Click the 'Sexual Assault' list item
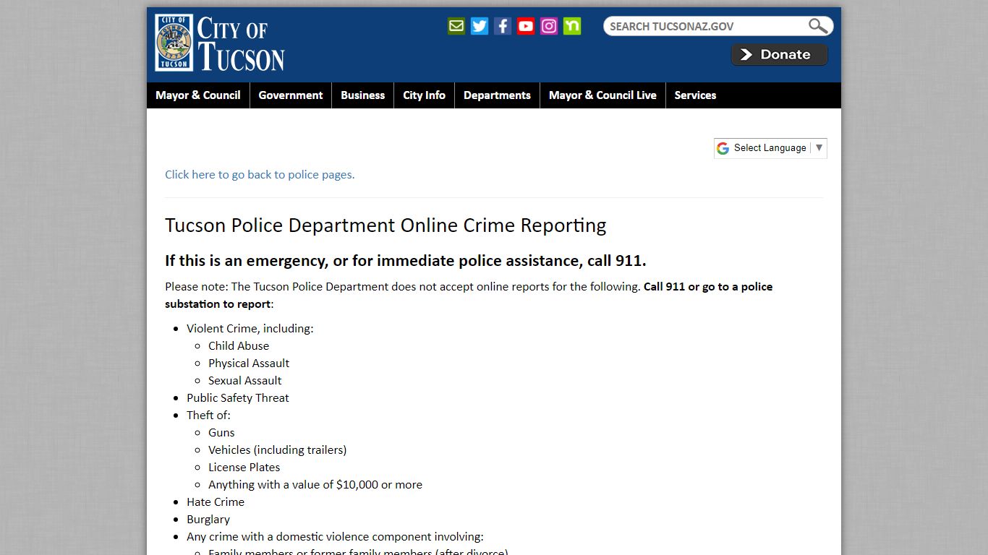The width and height of the screenshot is (988, 555). coord(245,381)
